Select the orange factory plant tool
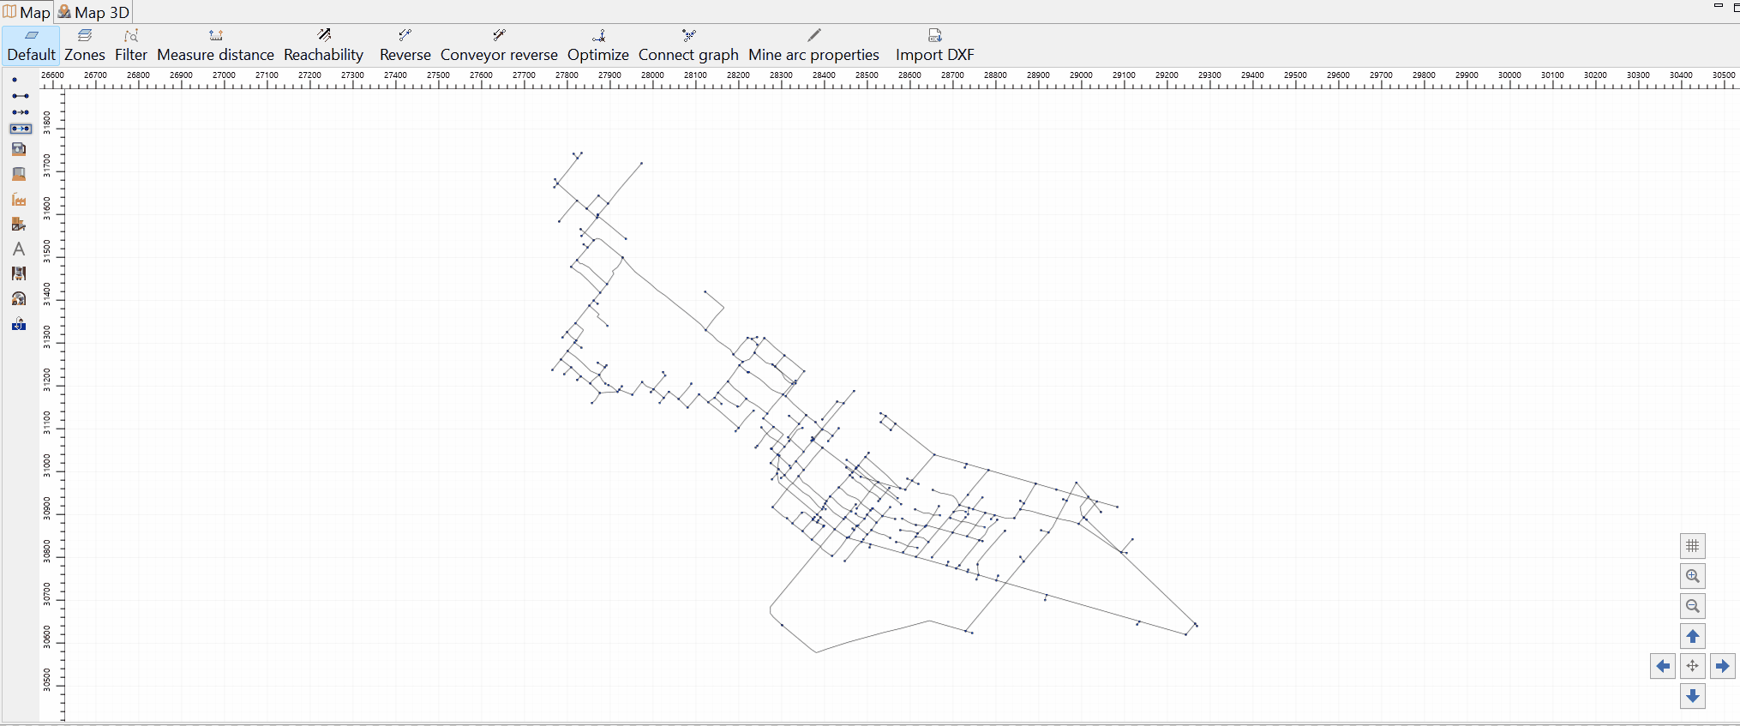 pos(19,199)
